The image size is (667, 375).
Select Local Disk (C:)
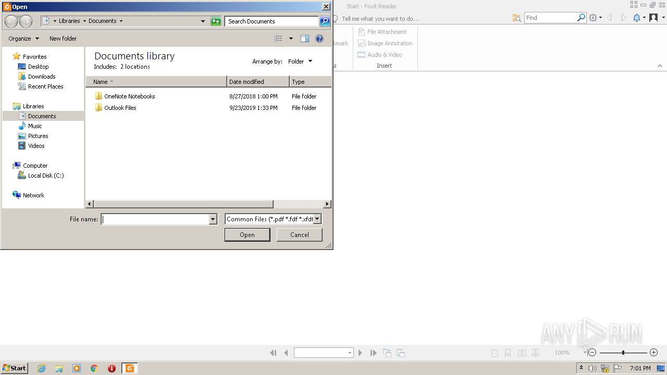(x=46, y=176)
